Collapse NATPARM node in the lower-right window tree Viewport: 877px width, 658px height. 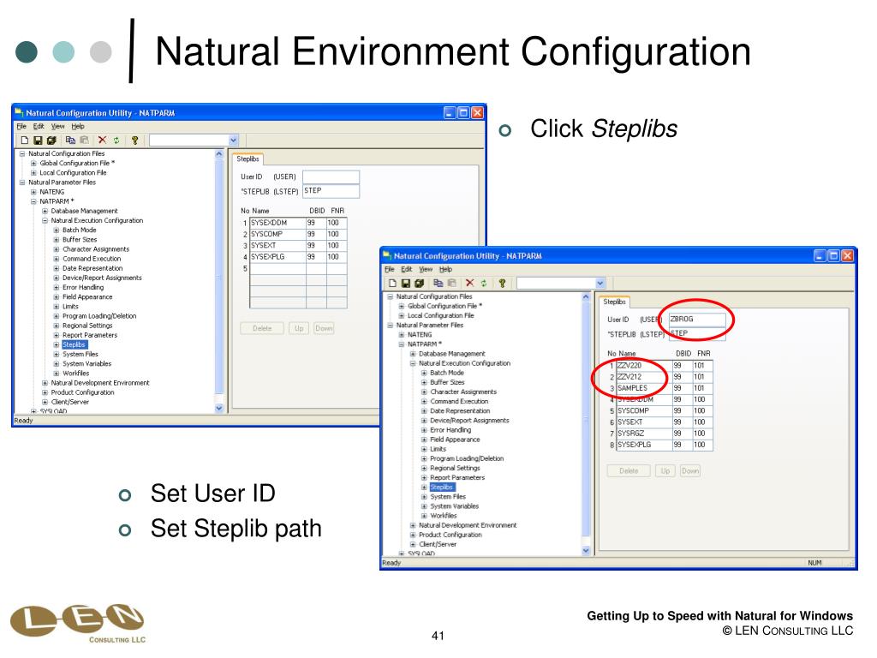[x=401, y=344]
